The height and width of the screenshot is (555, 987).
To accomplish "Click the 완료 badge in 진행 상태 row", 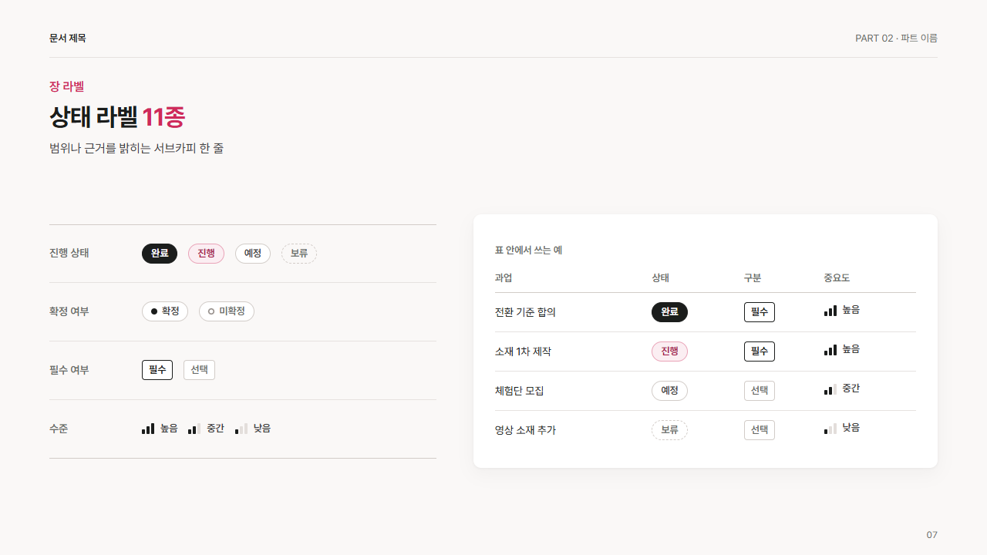I will pos(160,254).
